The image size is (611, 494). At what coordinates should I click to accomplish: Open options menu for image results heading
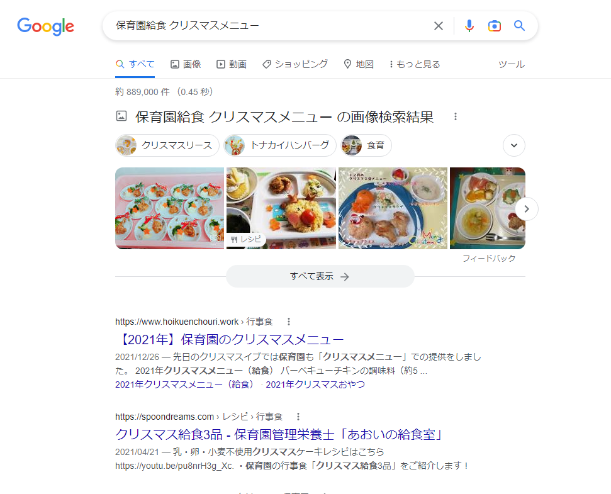click(x=455, y=116)
